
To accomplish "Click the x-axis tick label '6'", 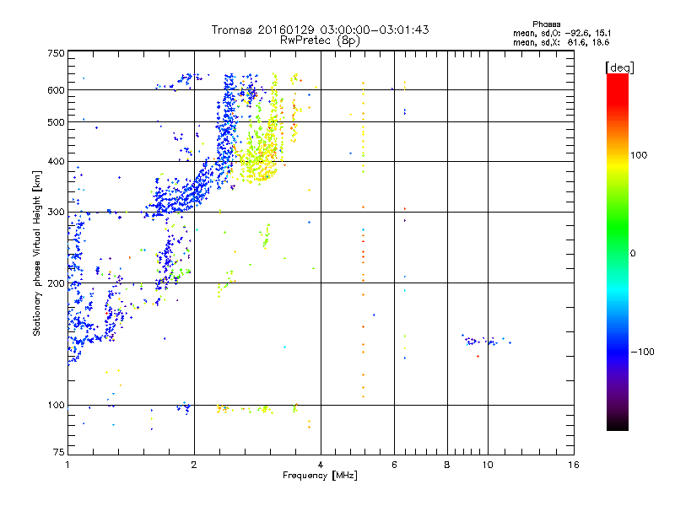I will pos(394,465).
